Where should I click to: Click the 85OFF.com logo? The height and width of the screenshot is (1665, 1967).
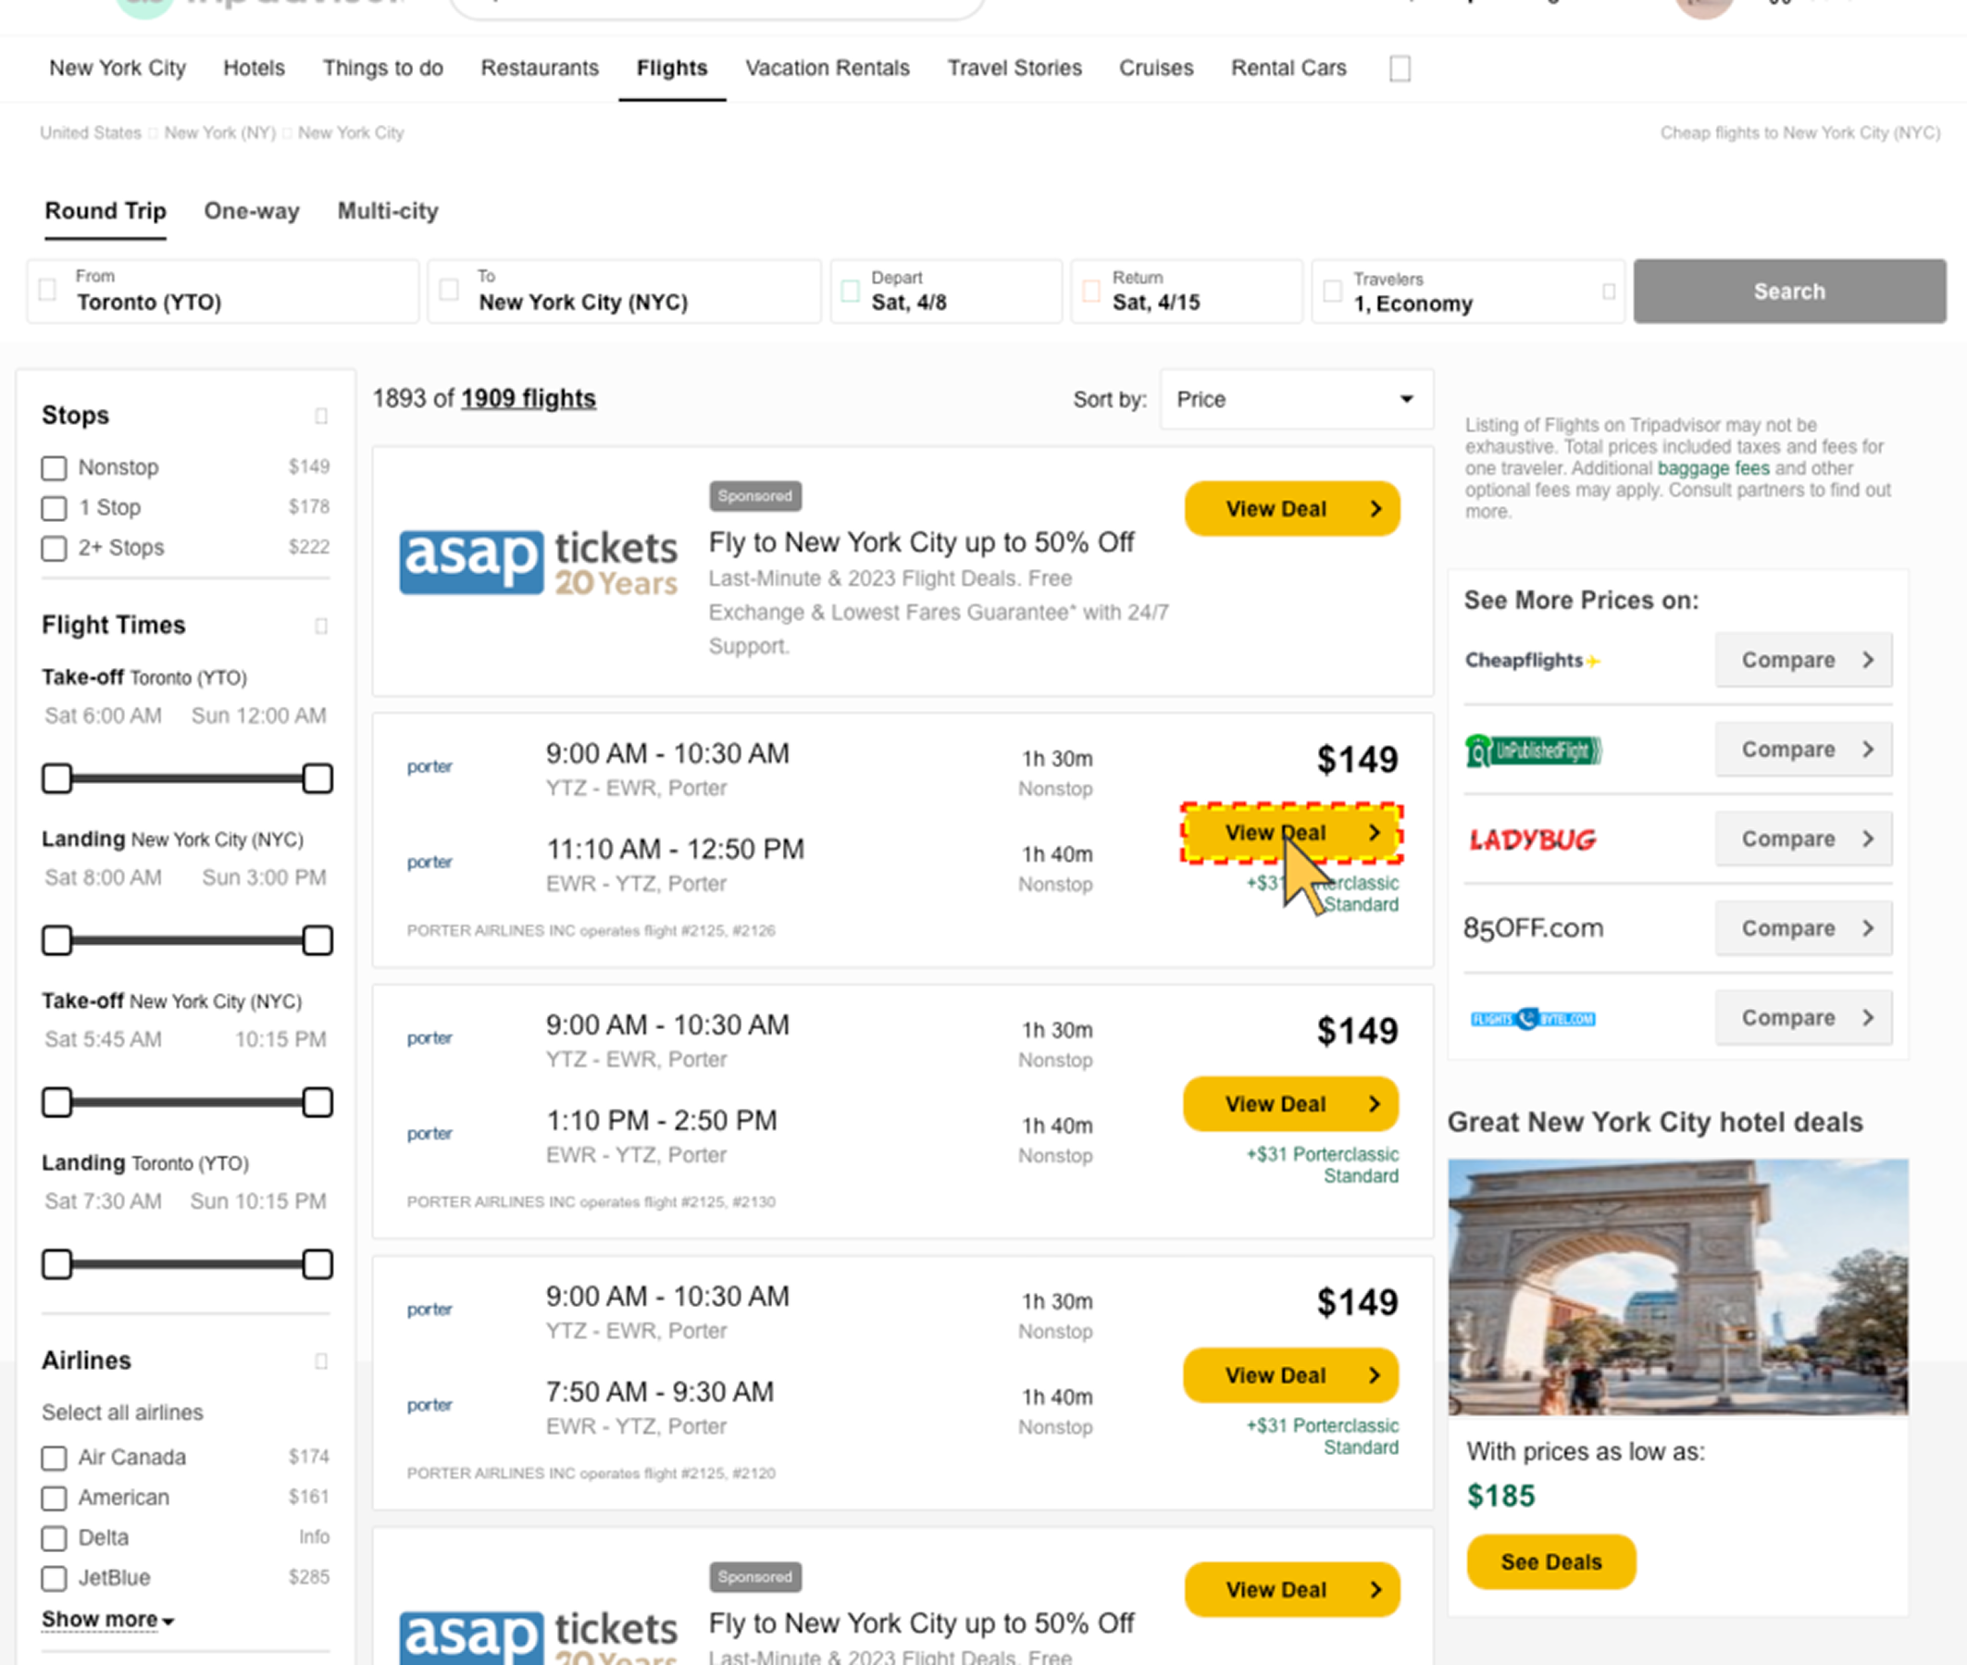point(1533,928)
